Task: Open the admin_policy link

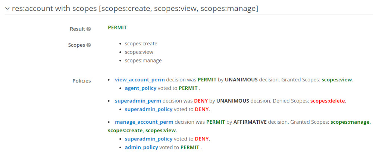Action: click(141, 147)
